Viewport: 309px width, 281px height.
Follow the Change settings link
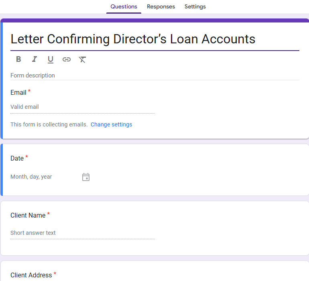pyautogui.click(x=111, y=124)
